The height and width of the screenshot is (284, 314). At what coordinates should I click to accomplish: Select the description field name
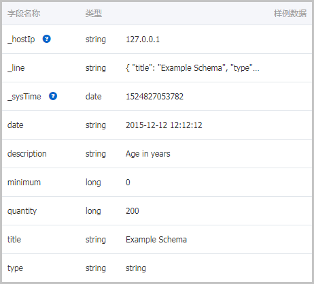click(27, 154)
